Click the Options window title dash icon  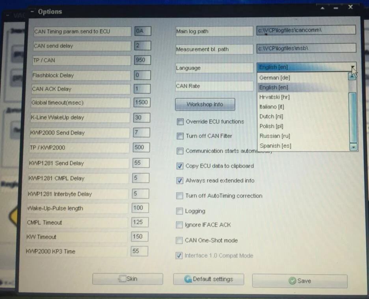32,11
